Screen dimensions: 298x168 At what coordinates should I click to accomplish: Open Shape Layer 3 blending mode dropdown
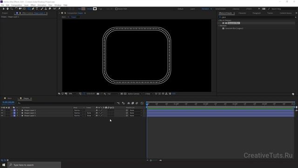click(x=78, y=110)
